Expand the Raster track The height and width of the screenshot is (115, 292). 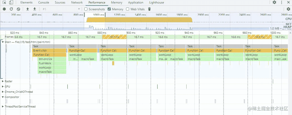[x=3, y=81]
